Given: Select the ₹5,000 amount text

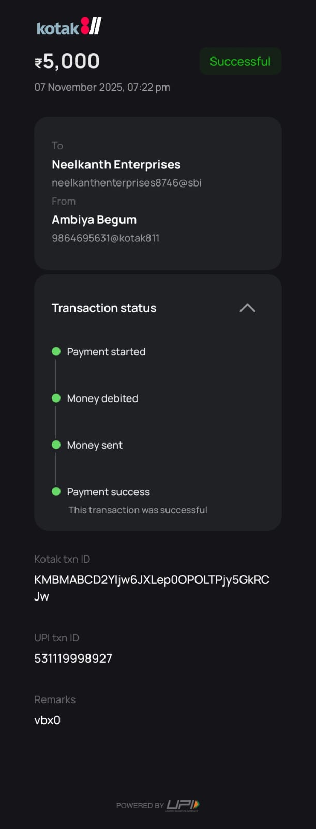Looking at the screenshot, I should pyautogui.click(x=67, y=62).
